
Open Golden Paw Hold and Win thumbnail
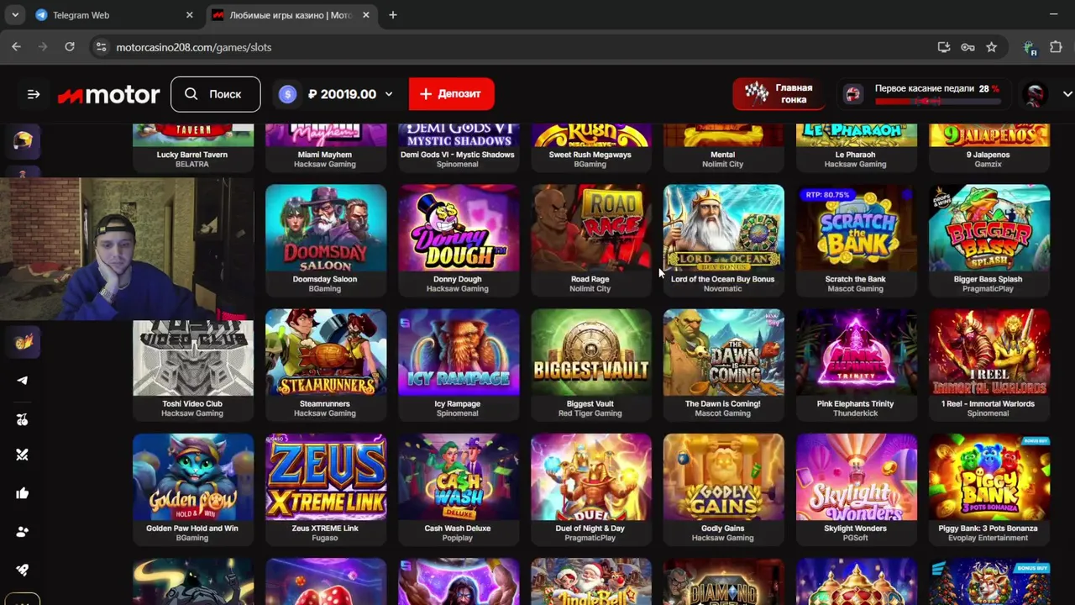tap(193, 477)
